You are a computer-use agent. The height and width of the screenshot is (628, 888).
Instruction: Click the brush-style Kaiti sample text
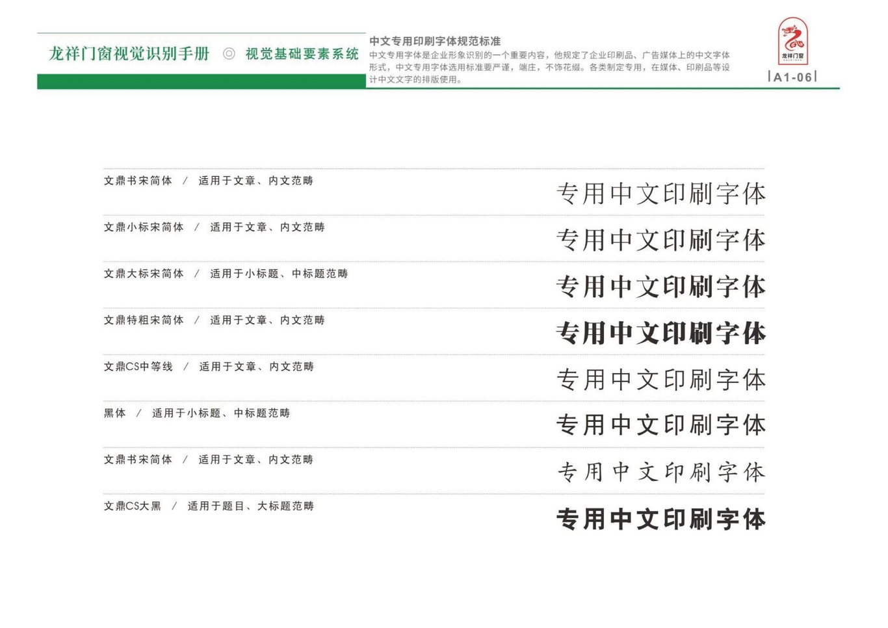point(661,472)
